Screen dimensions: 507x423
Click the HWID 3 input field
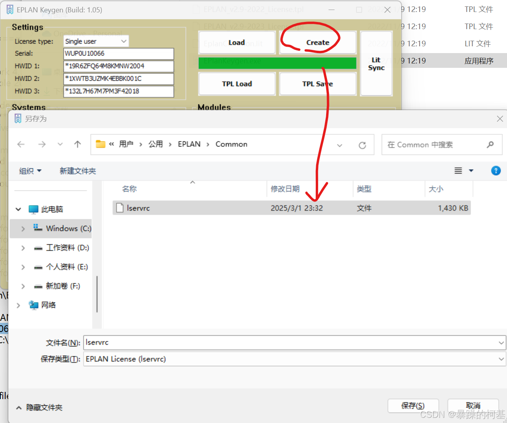[x=119, y=91]
